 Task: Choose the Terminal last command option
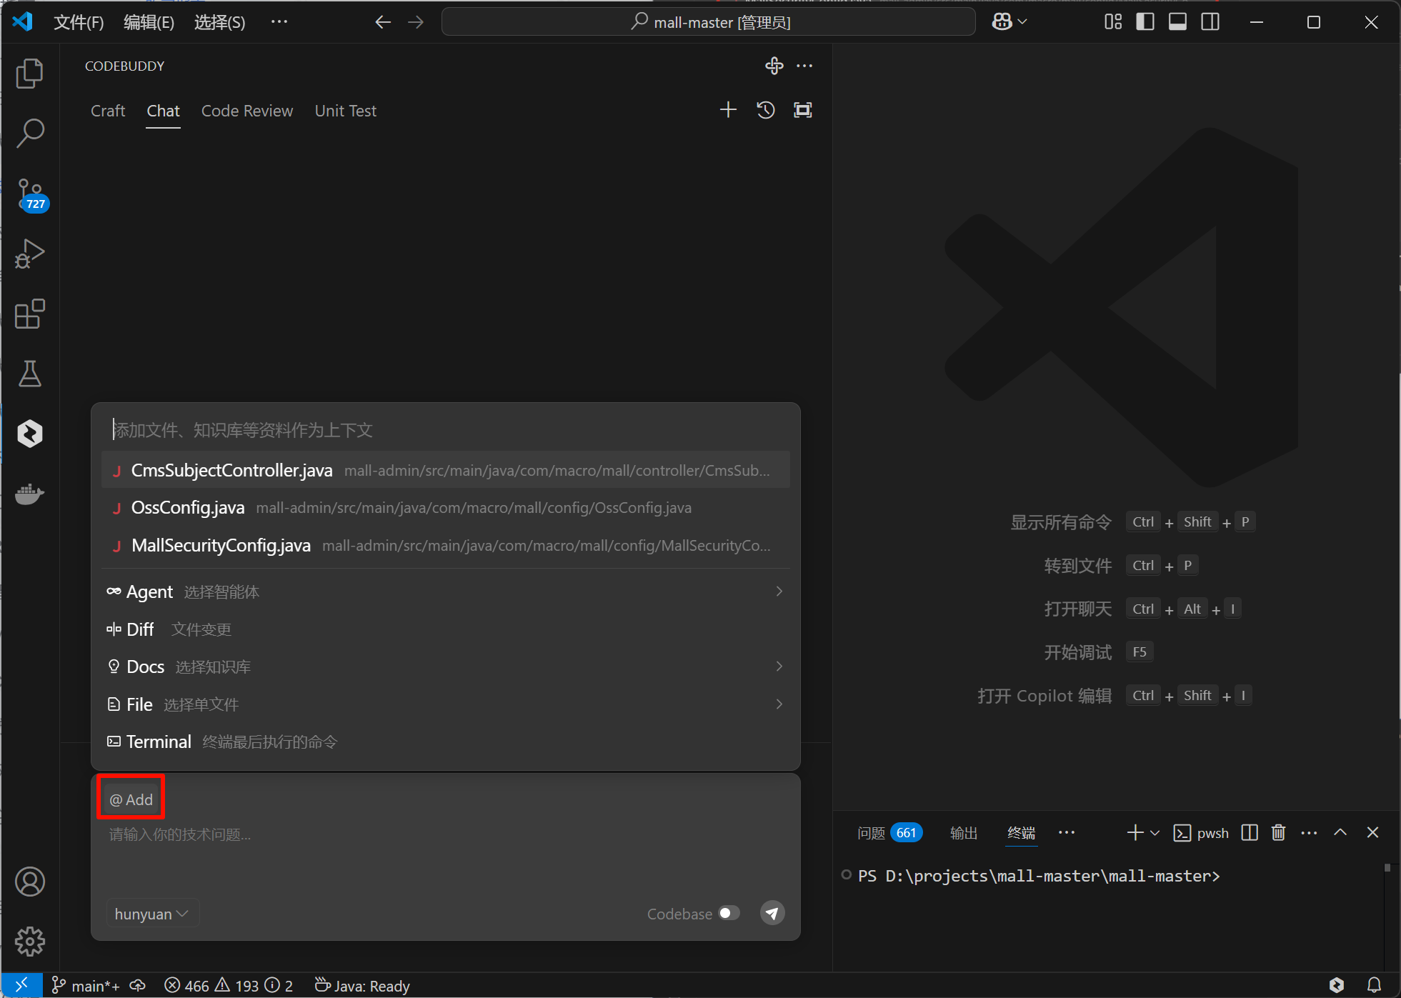coord(446,742)
